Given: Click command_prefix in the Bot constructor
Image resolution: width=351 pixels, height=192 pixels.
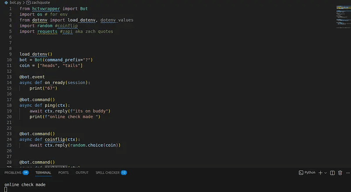Looking at the screenshot, I should (x=62, y=60).
